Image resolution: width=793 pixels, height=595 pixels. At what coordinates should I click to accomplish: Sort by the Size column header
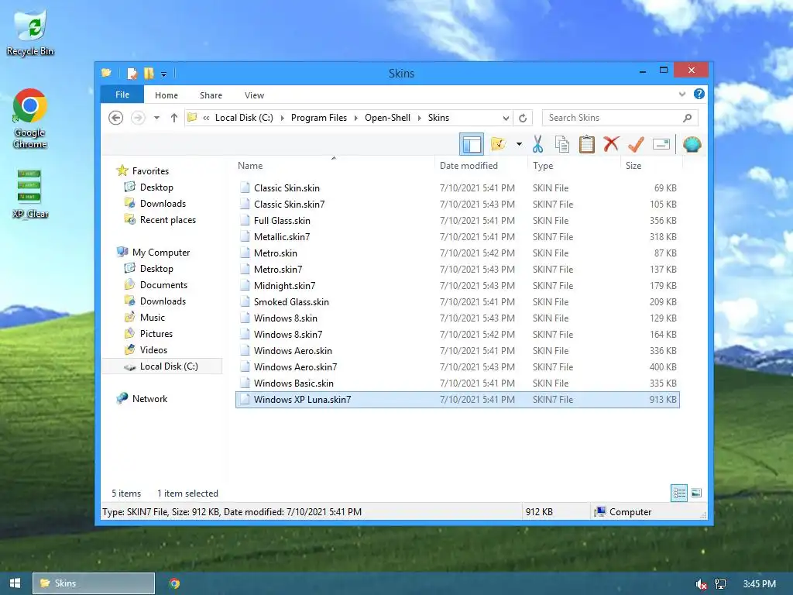pyautogui.click(x=651, y=166)
